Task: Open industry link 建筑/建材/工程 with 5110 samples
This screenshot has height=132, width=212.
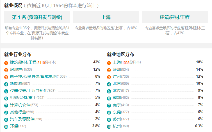Action: pyautogui.click(x=23, y=62)
